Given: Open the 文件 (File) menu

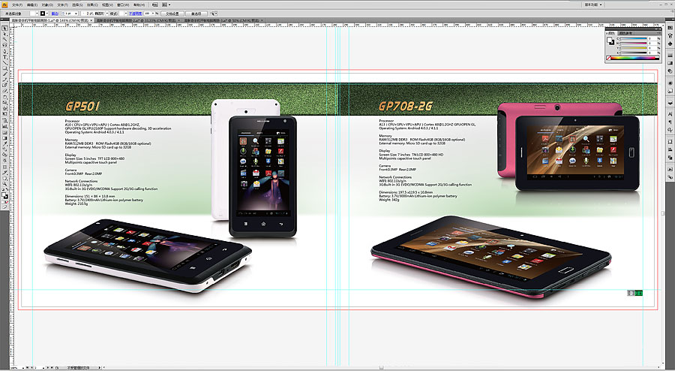Looking at the screenshot, I should coord(16,5).
